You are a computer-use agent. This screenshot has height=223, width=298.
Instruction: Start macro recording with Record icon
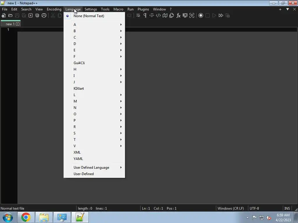click(201, 16)
